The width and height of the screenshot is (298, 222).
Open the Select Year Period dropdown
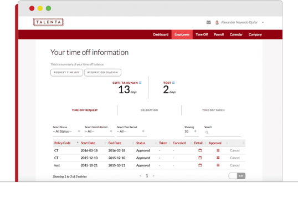[x=132, y=132]
